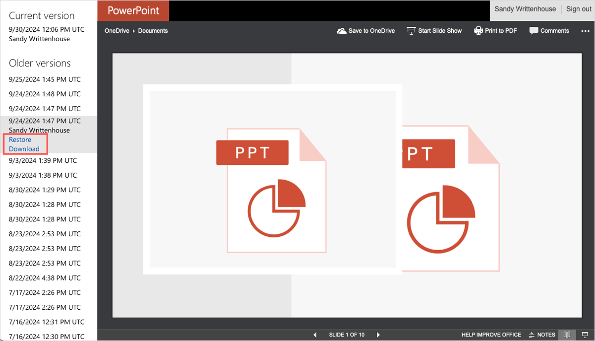595x341 pixels.
Task: Select the 9/25/2024 1:45 PM version
Action: (45, 79)
